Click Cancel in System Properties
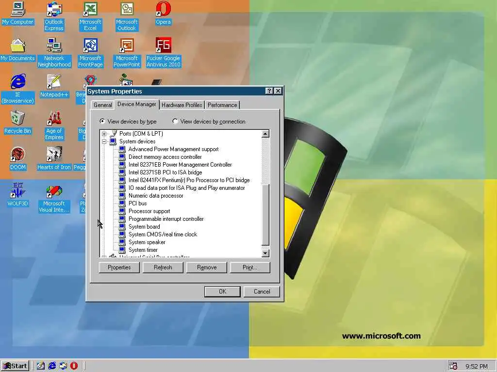Viewport: 497px width, 372px height. (x=262, y=291)
